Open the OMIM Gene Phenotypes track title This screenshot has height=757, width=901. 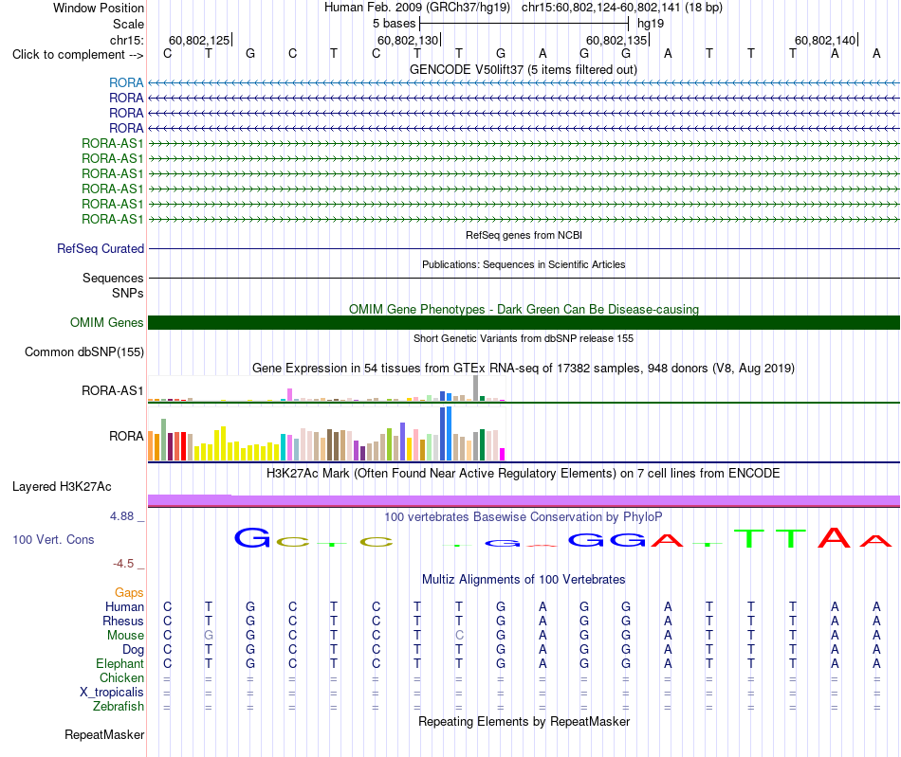(x=524, y=309)
